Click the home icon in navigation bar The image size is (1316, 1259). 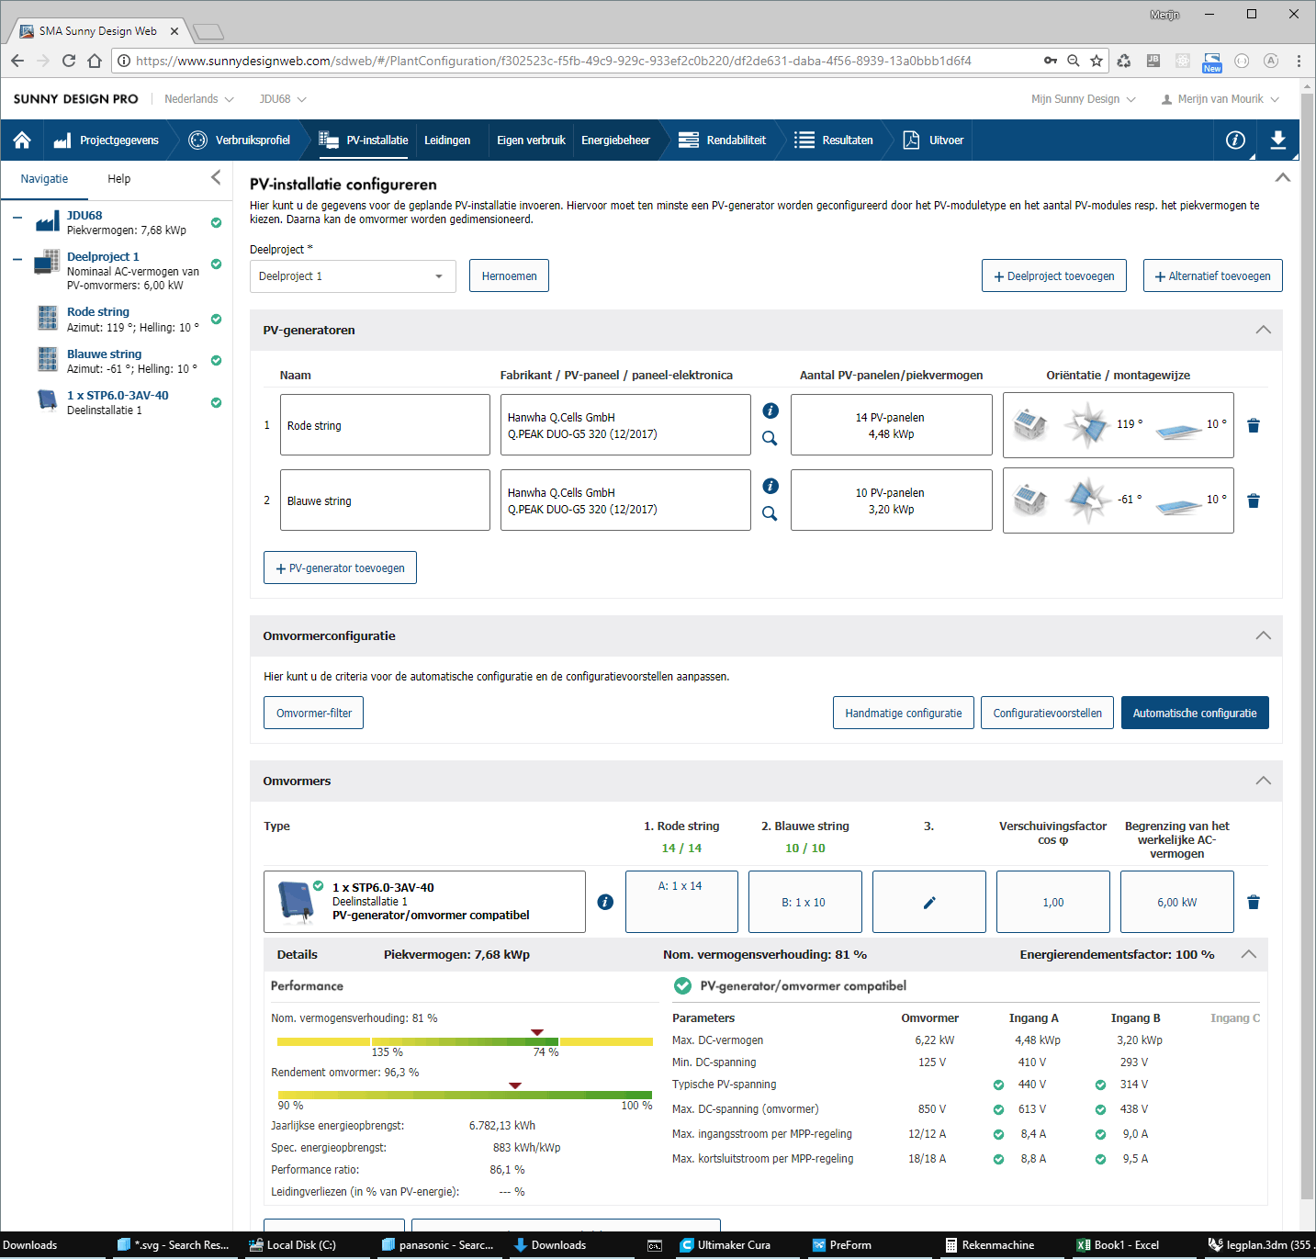coord(22,140)
